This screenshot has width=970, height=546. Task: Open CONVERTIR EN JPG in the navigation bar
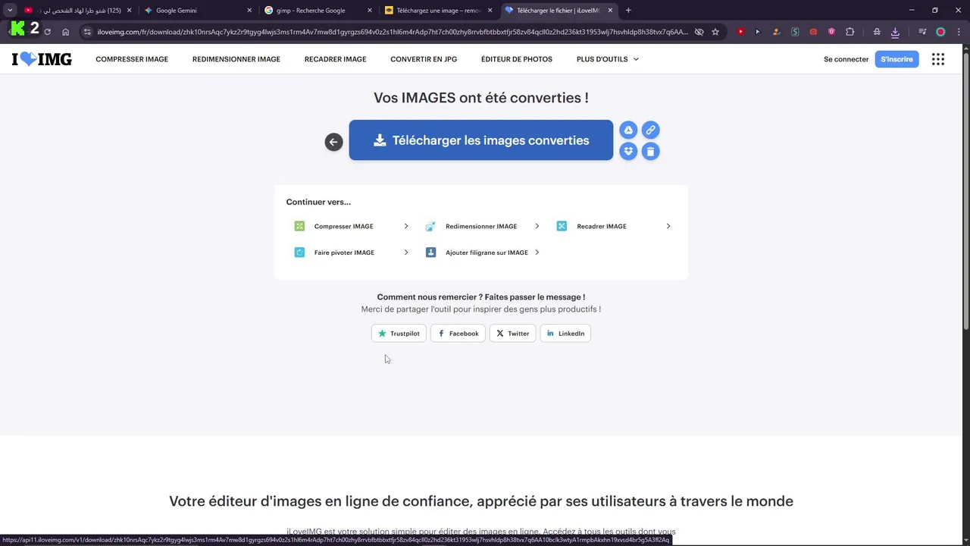point(424,59)
